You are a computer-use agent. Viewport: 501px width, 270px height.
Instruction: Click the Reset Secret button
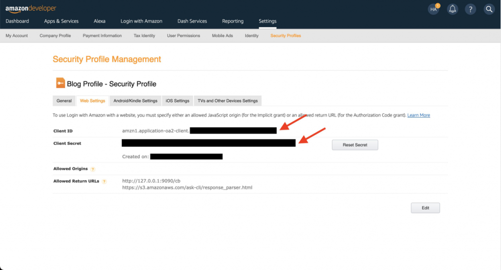pos(355,145)
